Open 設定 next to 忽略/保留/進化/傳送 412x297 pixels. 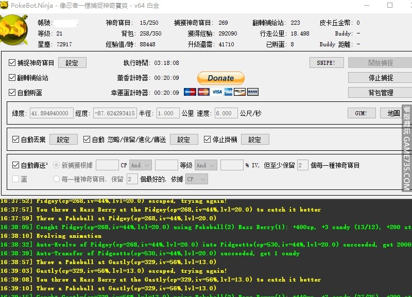click(x=184, y=139)
